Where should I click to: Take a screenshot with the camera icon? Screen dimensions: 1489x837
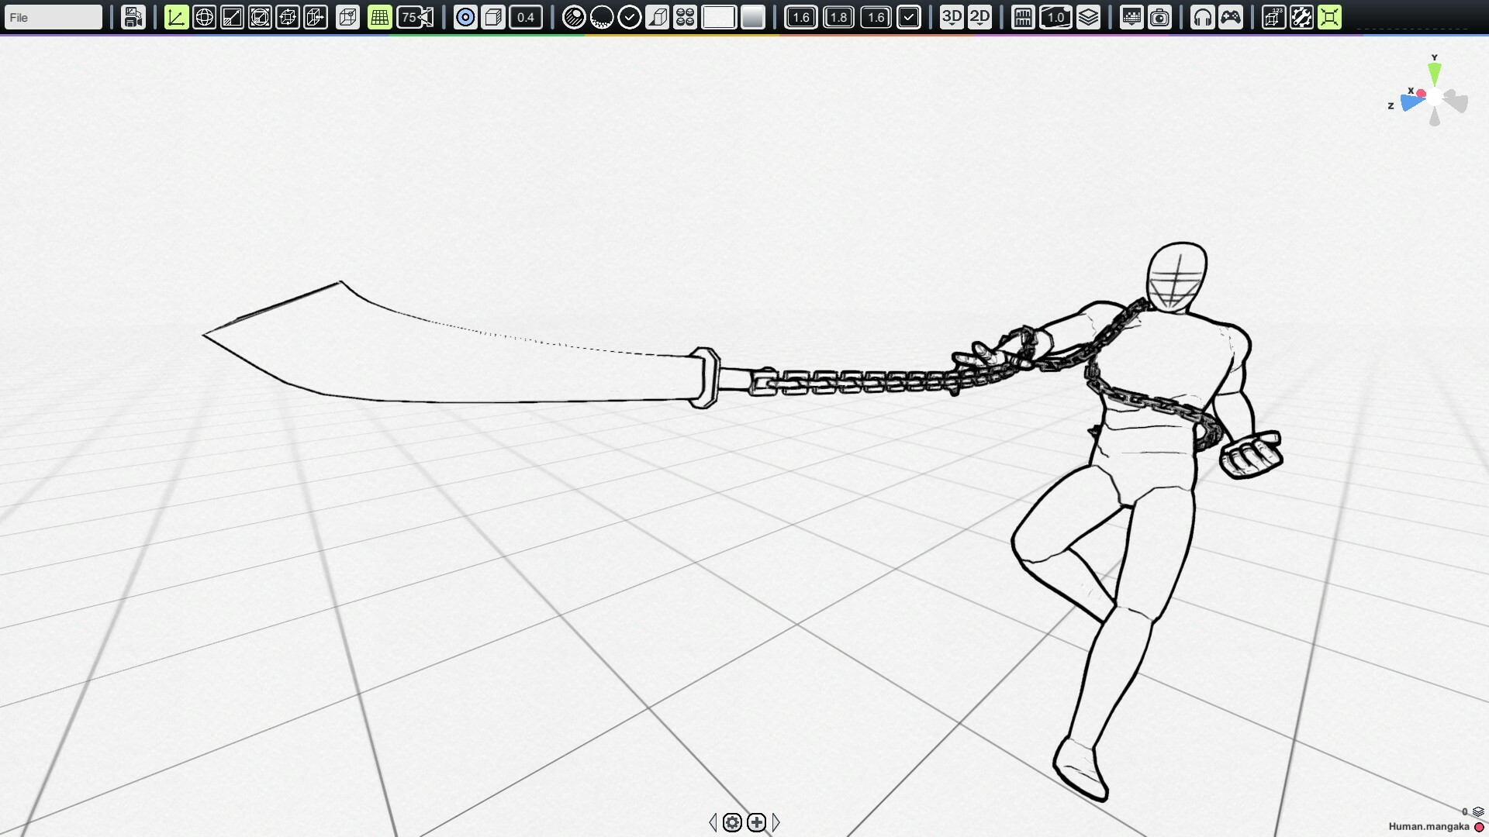1160,16
